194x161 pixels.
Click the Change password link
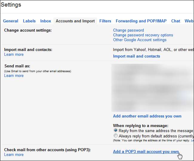(128, 30)
